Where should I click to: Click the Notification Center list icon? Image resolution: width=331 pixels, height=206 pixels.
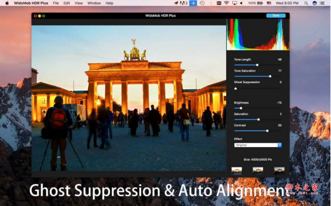(x=322, y=3)
